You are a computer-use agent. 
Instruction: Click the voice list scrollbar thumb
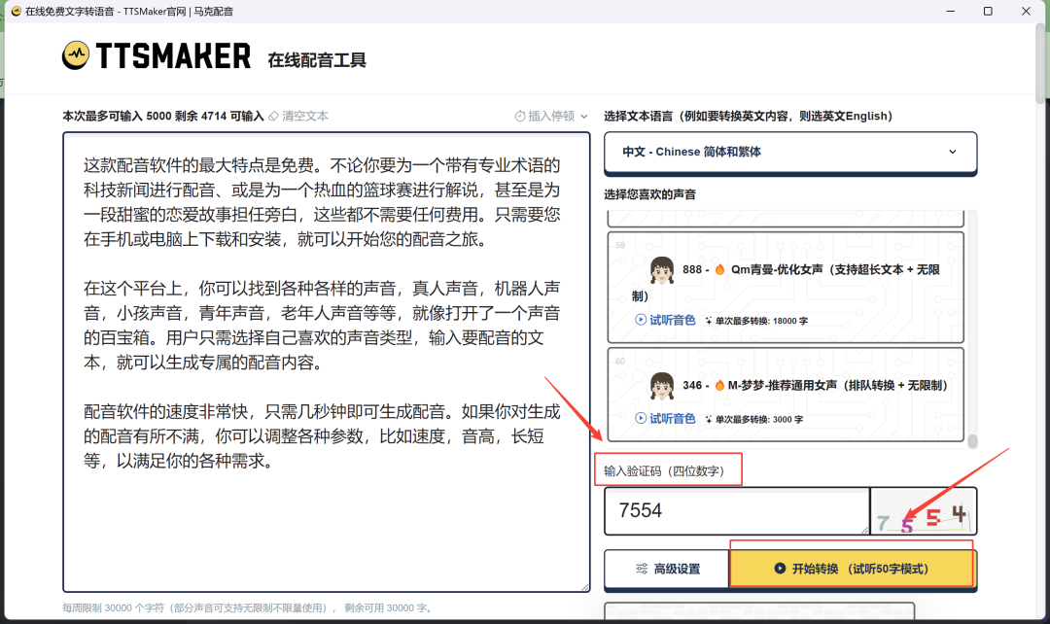point(972,441)
